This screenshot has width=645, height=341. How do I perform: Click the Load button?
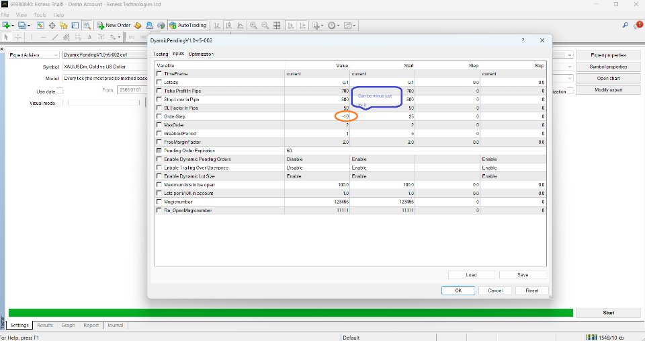click(472, 274)
